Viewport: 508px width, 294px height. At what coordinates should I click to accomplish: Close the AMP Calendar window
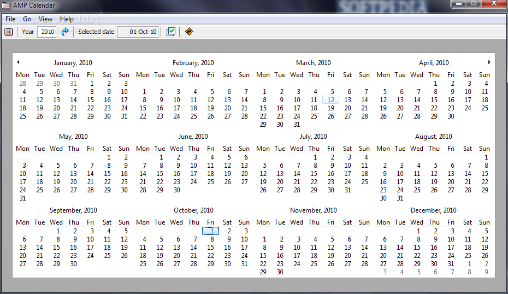click(494, 4)
